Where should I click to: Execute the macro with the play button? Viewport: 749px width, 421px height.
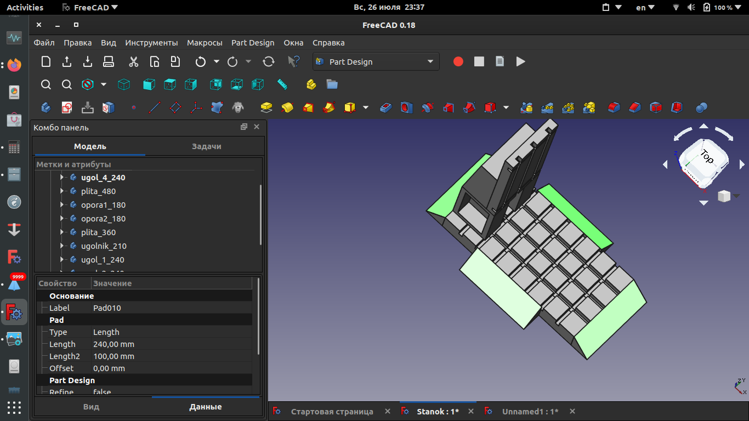[x=520, y=62]
